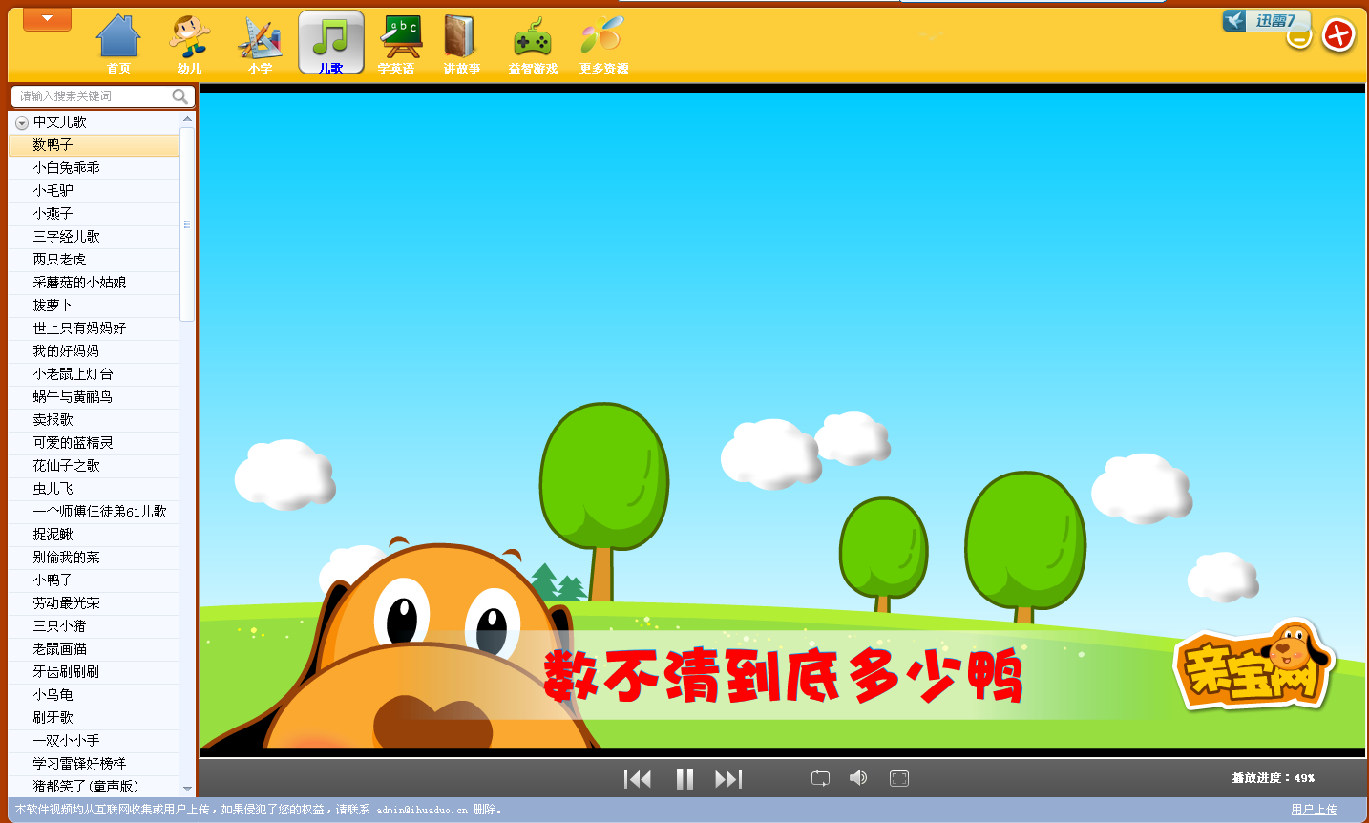Click the red plus circle button
This screenshot has height=823, width=1369.
1338,35
